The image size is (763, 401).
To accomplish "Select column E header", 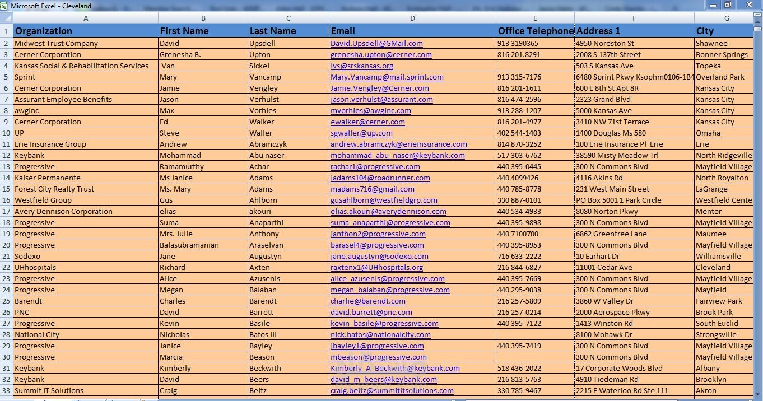I will (x=535, y=18).
